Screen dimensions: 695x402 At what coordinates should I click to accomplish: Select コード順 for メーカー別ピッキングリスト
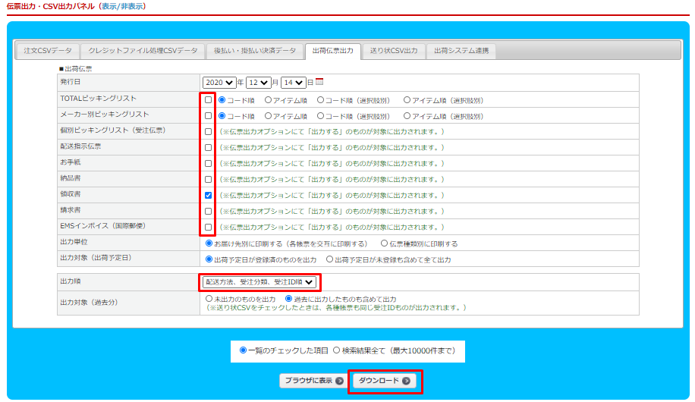(222, 116)
